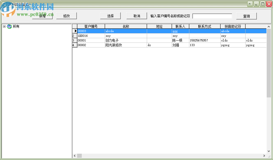
Task: Sort by 客户编号 column header
Action: pyautogui.click(x=91, y=26)
